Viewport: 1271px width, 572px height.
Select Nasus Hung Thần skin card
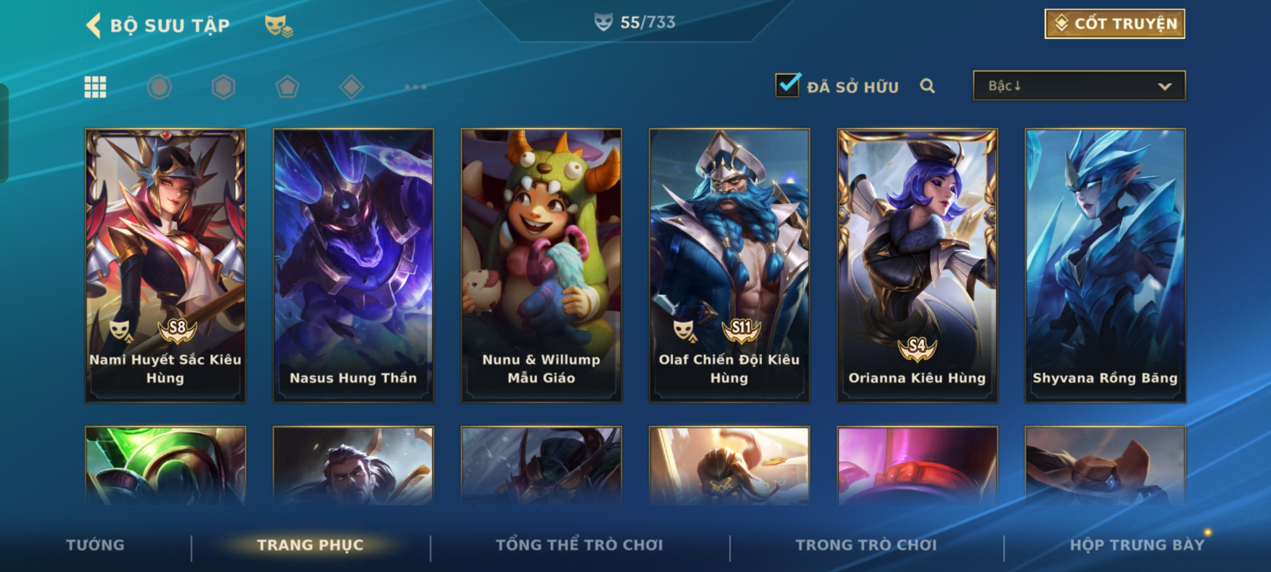click(x=353, y=265)
